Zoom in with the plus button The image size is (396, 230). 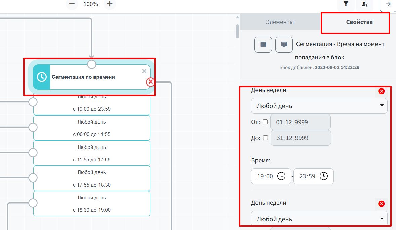pyautogui.click(x=110, y=4)
